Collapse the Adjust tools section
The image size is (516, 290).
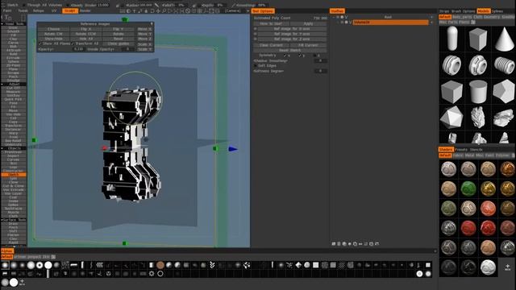click(2, 84)
